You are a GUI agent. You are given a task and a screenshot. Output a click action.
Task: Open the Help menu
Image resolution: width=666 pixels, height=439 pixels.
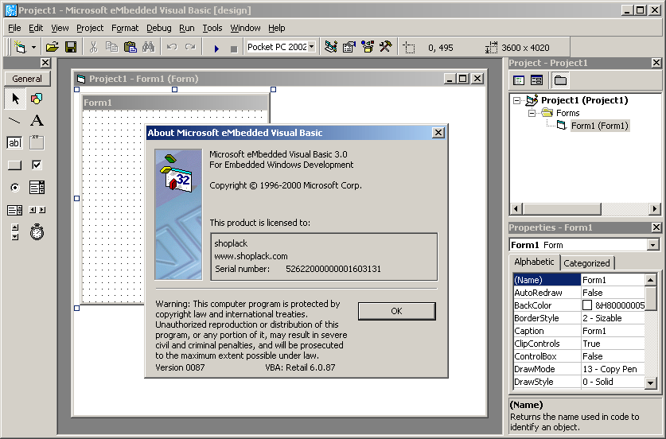[x=277, y=28]
